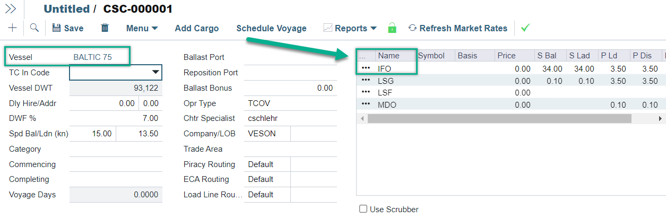The image size is (666, 218).
Task: Open the TC In Code dropdown
Action: pyautogui.click(x=155, y=72)
